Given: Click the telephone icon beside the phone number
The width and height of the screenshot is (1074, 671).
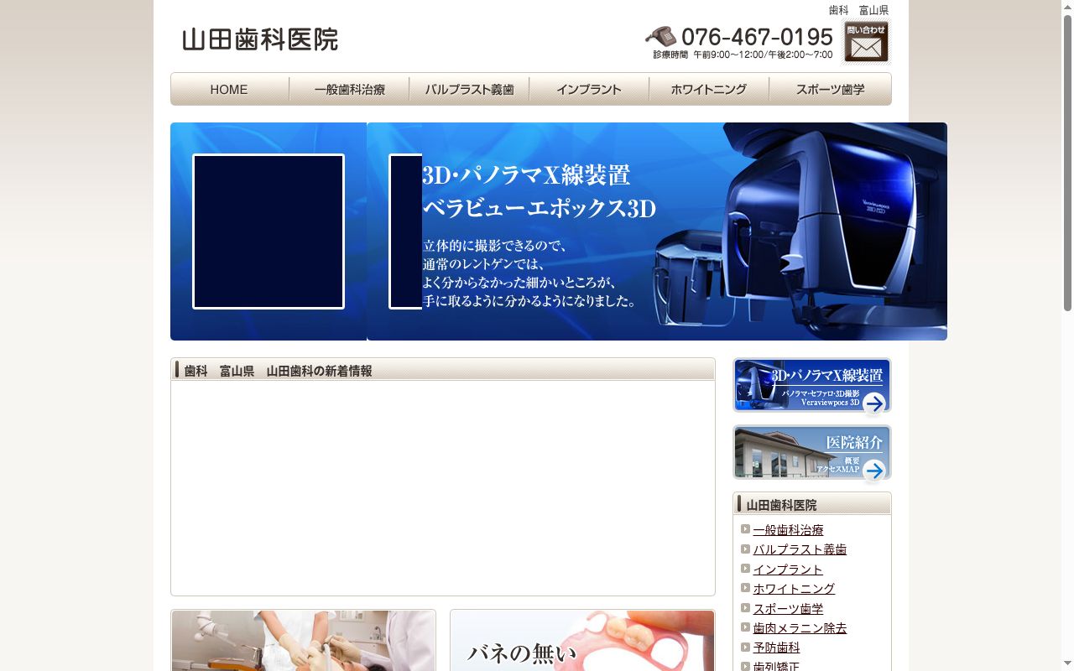Looking at the screenshot, I should 660,36.
